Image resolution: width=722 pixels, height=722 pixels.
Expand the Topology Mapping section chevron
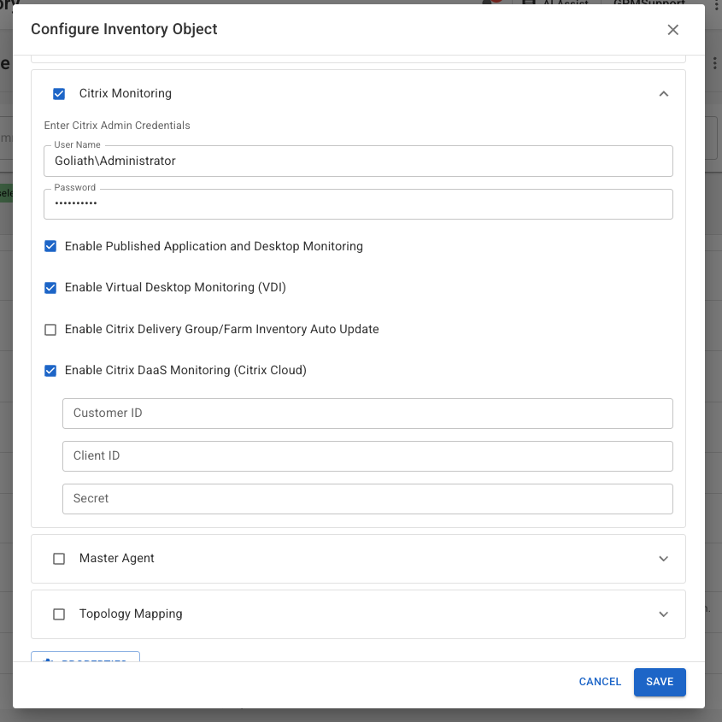pyautogui.click(x=664, y=614)
